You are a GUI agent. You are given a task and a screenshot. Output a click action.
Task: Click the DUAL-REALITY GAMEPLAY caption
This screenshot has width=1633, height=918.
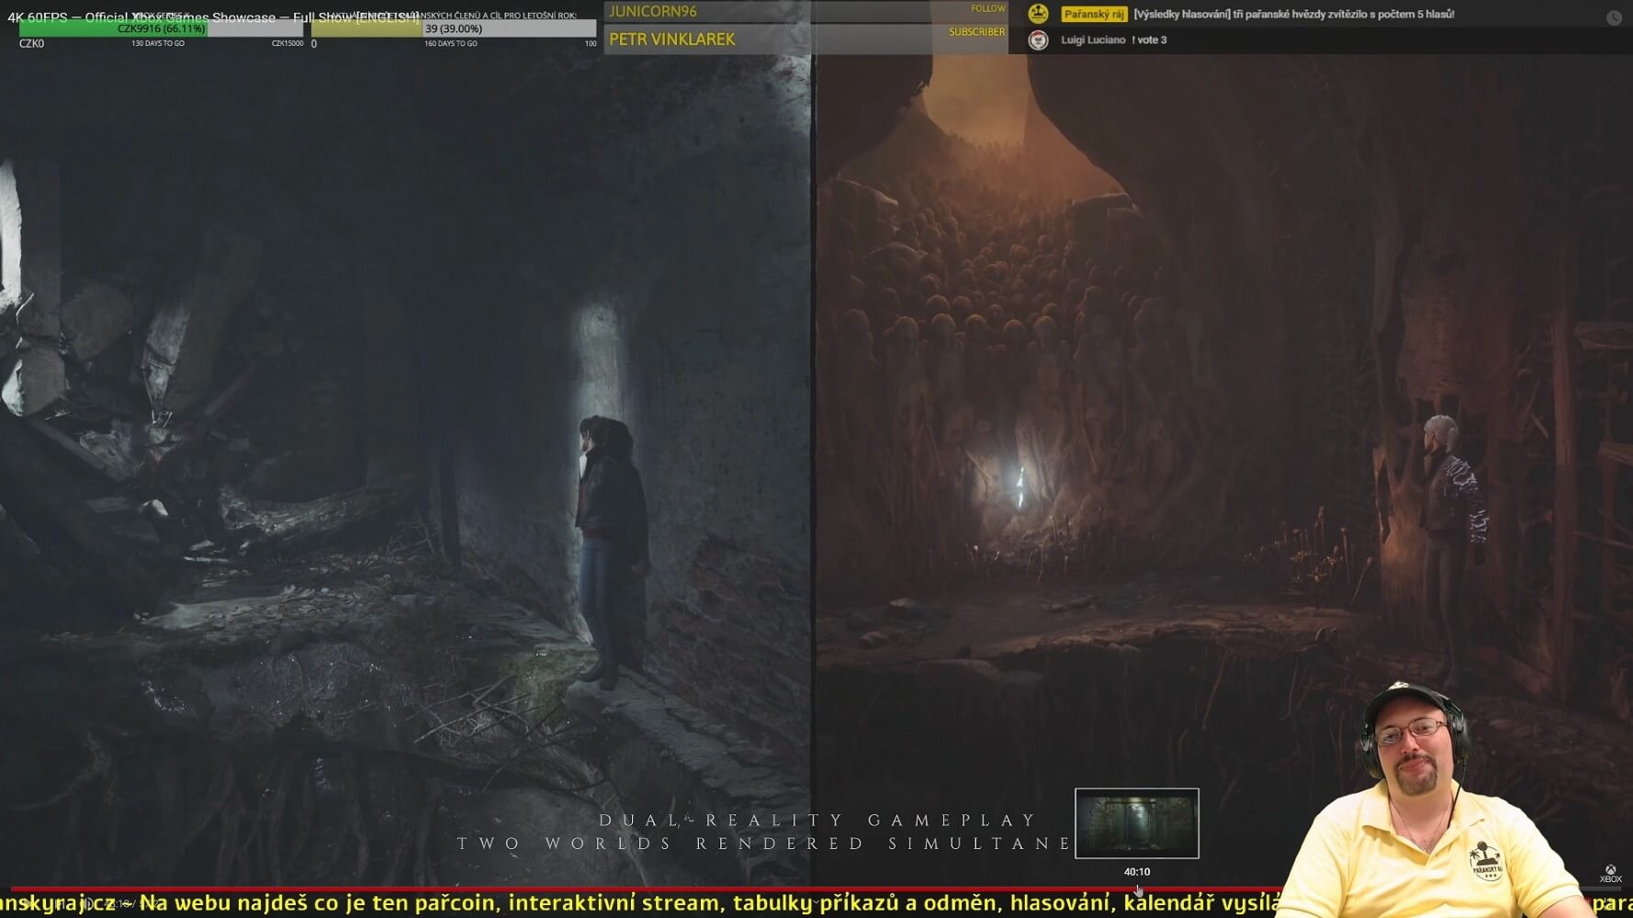[816, 820]
